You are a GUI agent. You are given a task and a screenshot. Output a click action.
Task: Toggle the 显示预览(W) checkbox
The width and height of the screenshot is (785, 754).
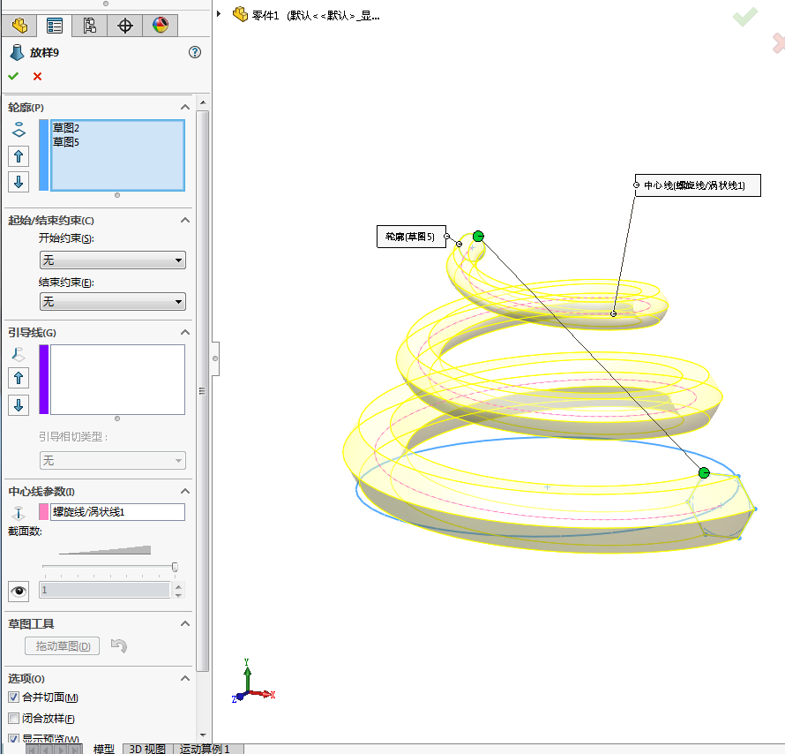click(13, 740)
